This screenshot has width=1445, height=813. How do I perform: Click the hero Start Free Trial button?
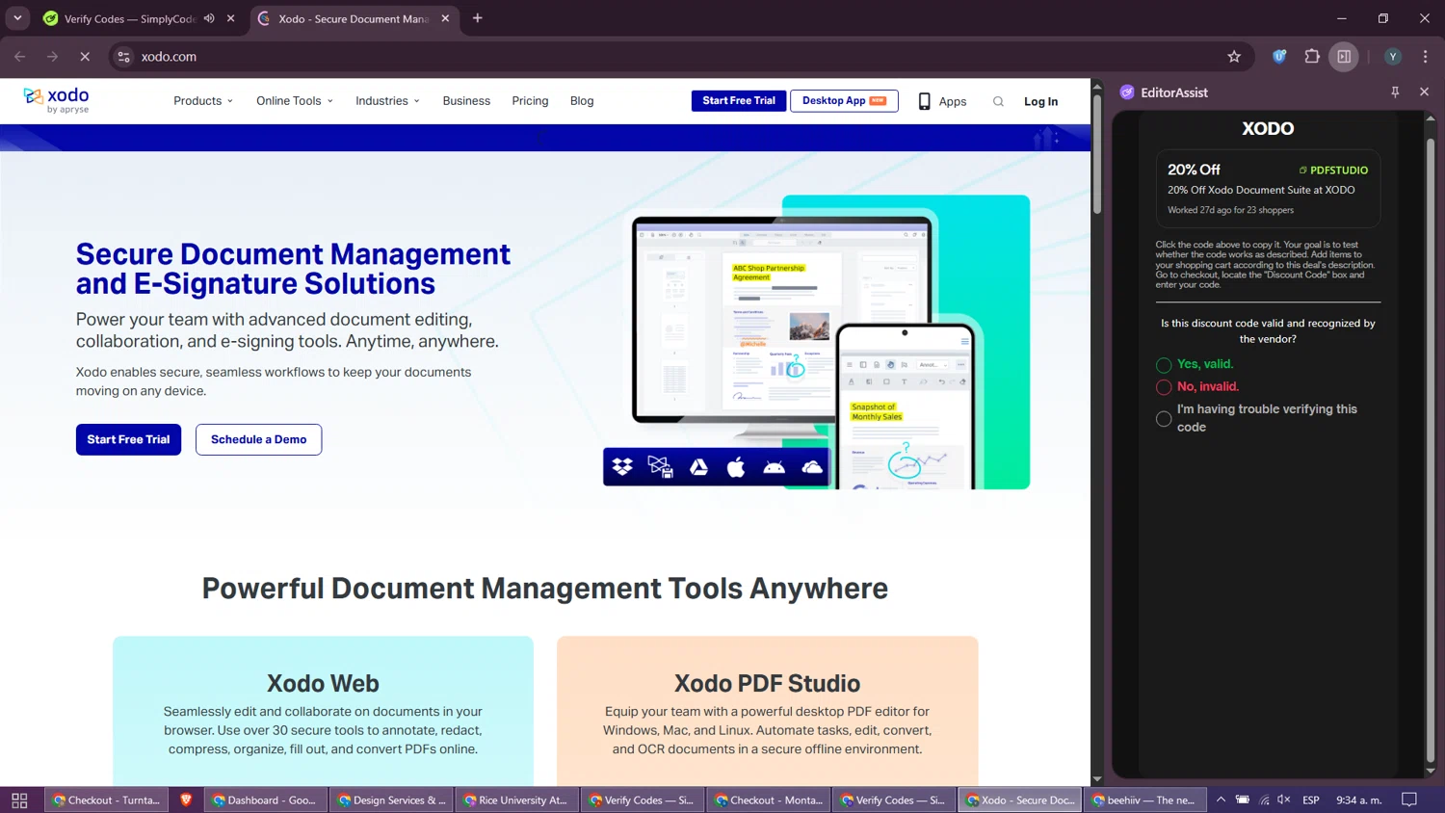pyautogui.click(x=128, y=439)
